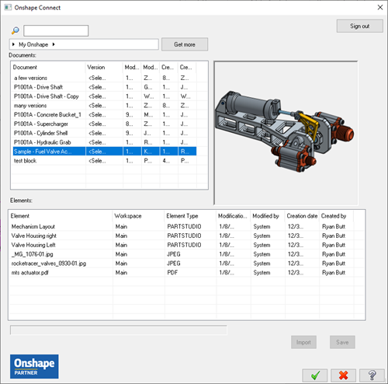This screenshot has width=388, height=384.
Task: Click the Sign out button
Action: coord(360,26)
